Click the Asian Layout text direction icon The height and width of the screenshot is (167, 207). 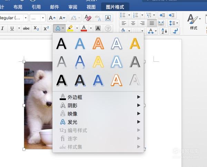(152, 31)
